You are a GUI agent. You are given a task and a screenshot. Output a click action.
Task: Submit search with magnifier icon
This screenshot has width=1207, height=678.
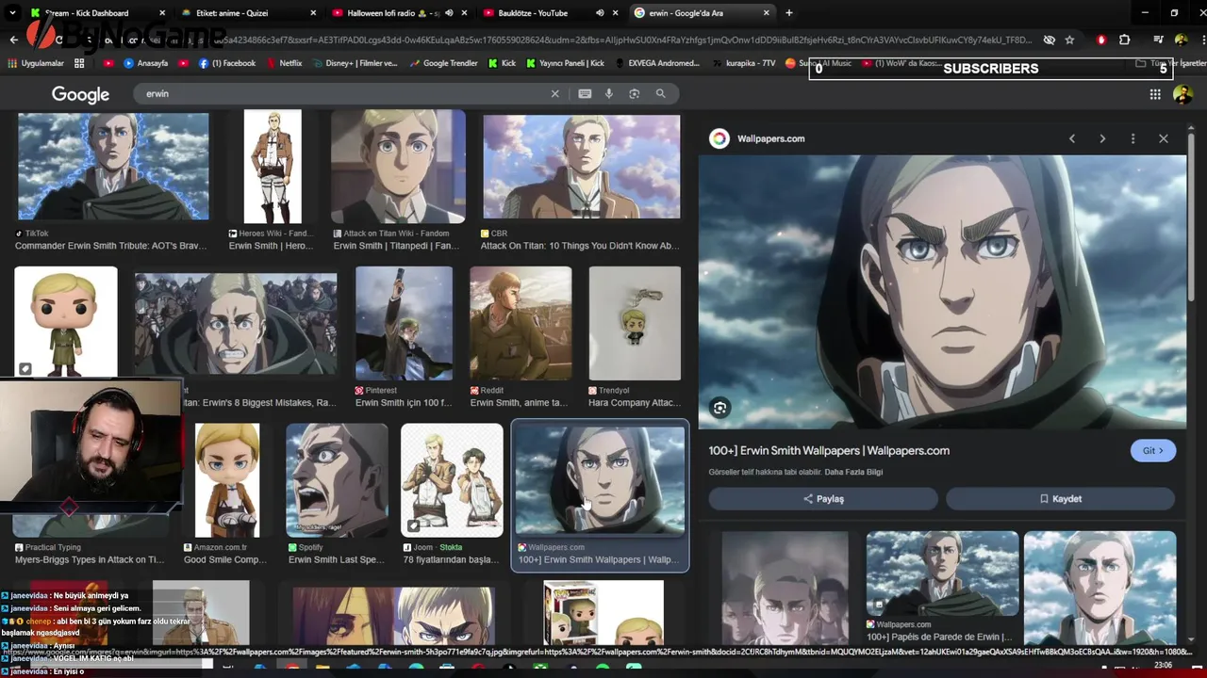tap(660, 93)
